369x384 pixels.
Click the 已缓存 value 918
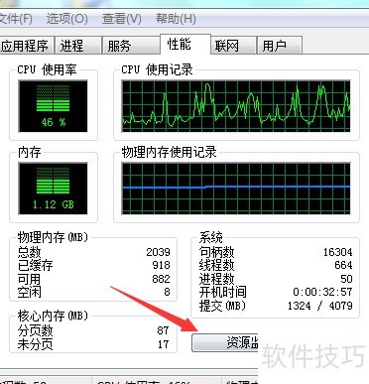pyautogui.click(x=162, y=265)
